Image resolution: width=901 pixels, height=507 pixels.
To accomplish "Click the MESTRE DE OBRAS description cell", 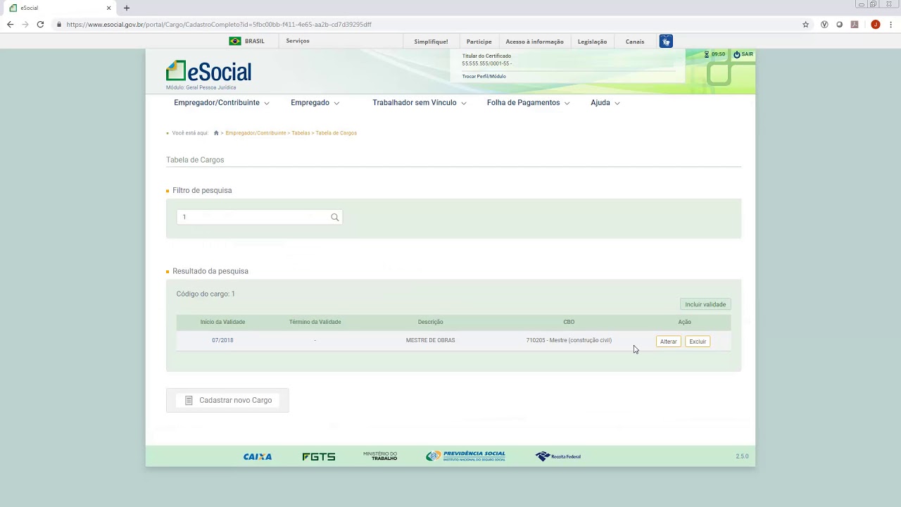I will tap(430, 340).
